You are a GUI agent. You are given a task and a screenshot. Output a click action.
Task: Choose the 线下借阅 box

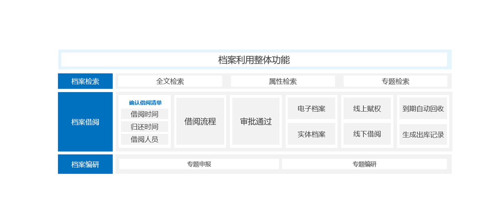pos(367,134)
